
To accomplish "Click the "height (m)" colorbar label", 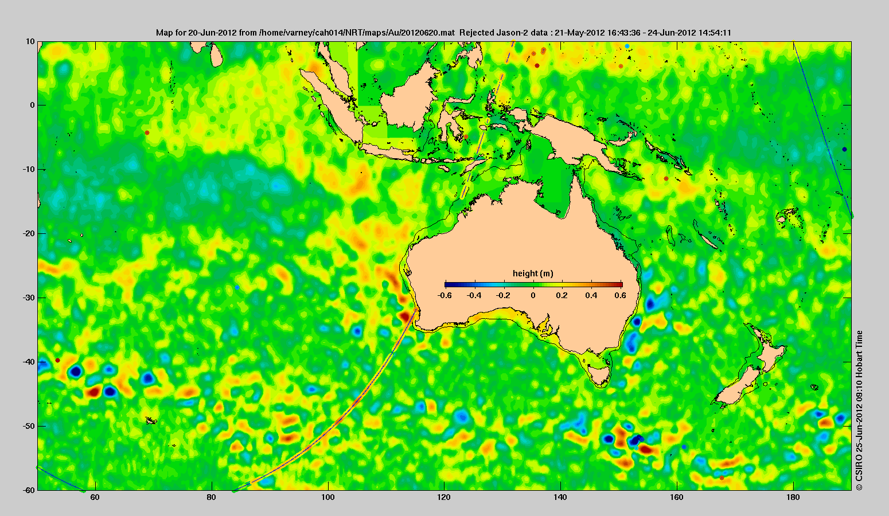I will 533,273.
